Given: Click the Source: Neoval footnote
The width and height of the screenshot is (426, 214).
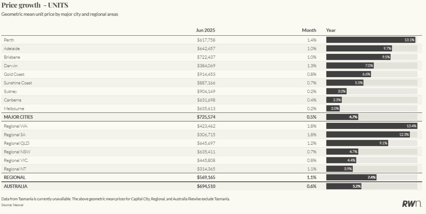Looking at the screenshot, I should [x=12, y=205].
